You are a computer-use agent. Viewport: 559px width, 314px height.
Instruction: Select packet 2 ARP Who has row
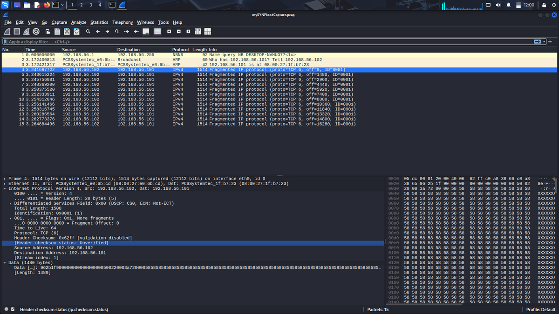tap(279, 60)
